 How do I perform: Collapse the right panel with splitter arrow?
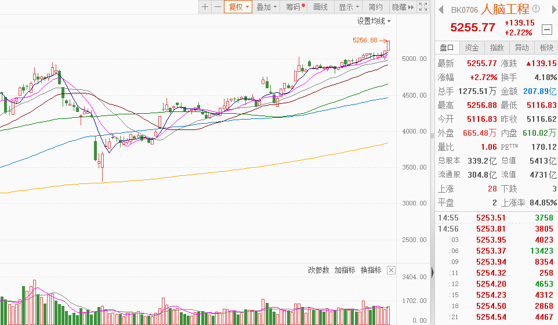432,271
